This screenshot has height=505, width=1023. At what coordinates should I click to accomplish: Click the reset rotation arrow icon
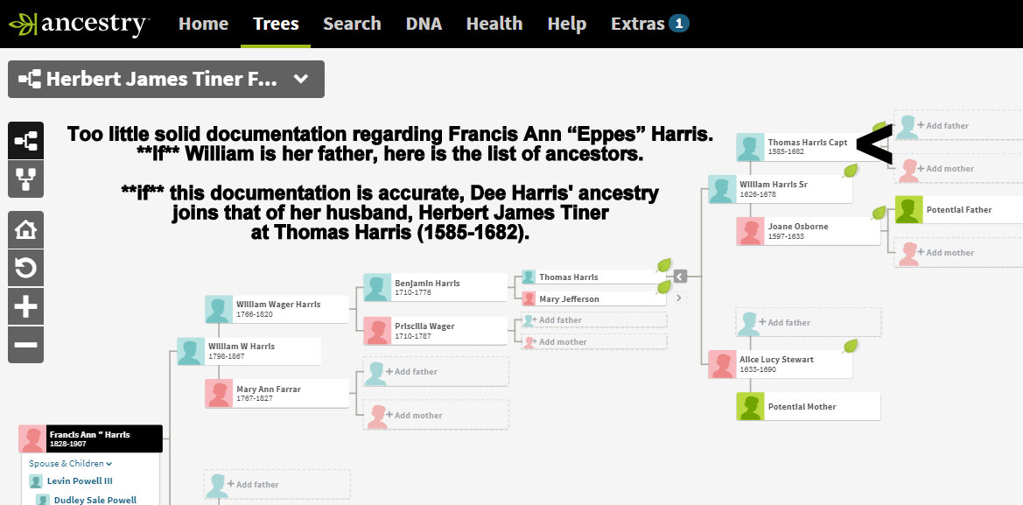(x=26, y=268)
